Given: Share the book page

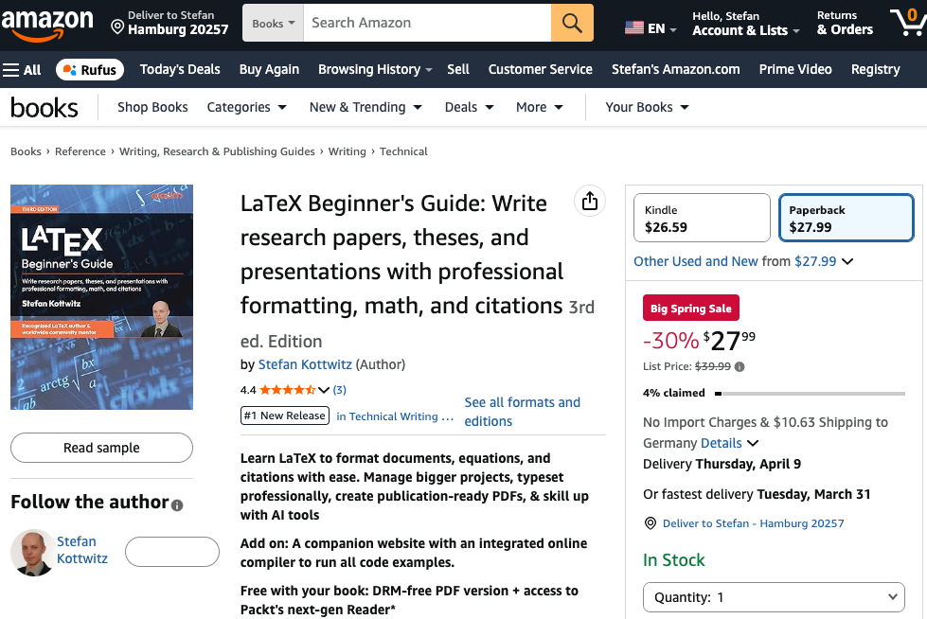Looking at the screenshot, I should click(589, 201).
